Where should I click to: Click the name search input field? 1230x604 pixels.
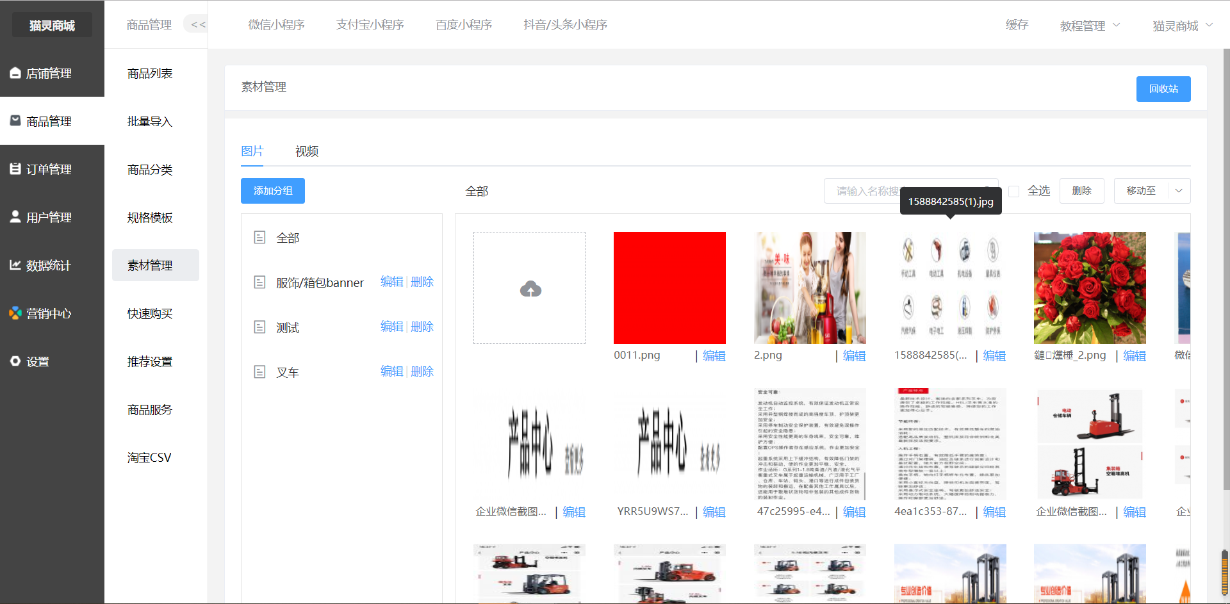tap(911, 191)
